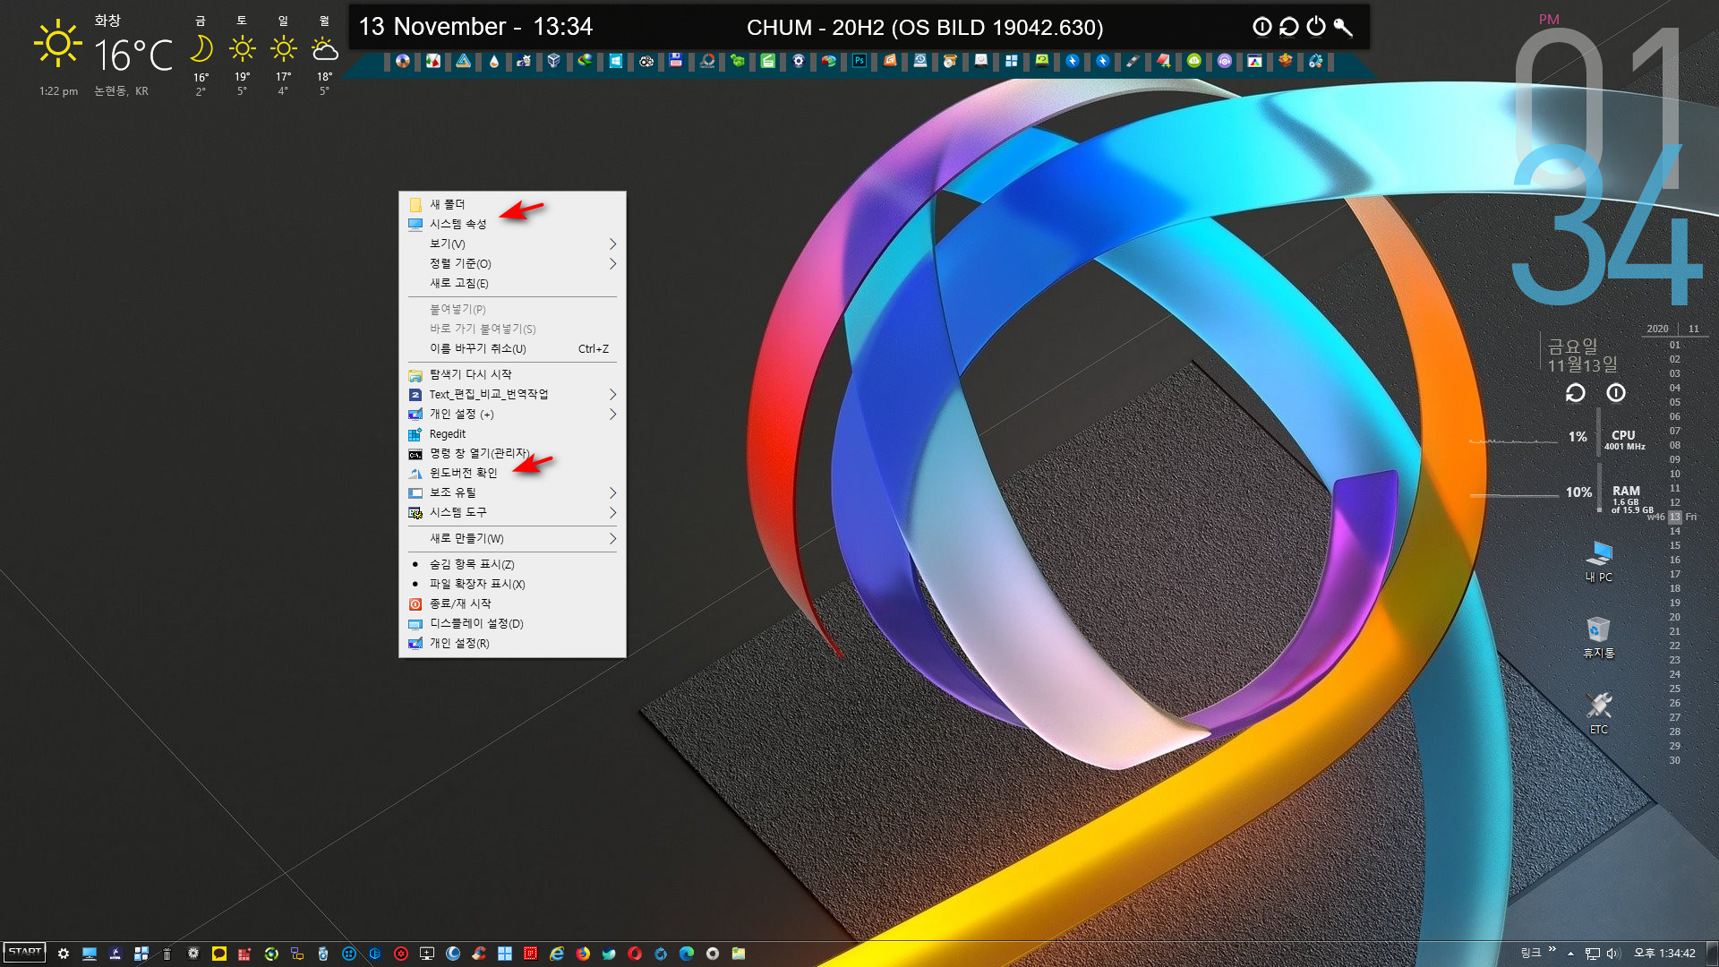Image resolution: width=1719 pixels, height=967 pixels.
Task: Choose 윈도버전 확인 entry
Action: 512,473
